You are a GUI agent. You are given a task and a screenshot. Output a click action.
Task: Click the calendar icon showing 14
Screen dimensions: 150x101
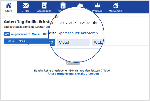tap(63, 5)
